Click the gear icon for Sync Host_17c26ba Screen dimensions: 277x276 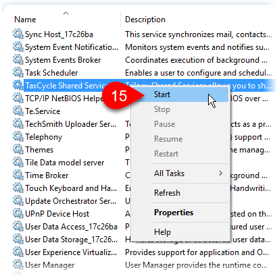point(18,34)
